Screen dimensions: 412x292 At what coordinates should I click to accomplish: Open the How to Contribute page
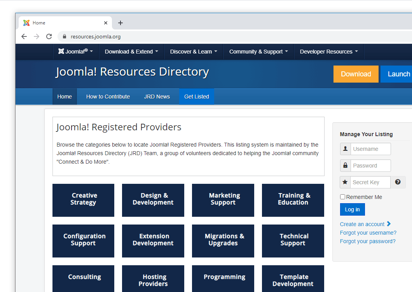108,97
